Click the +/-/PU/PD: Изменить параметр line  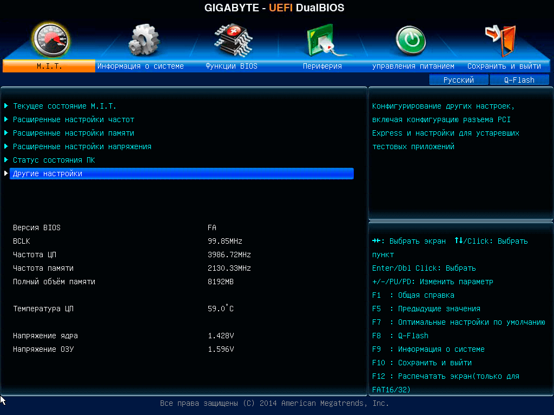tap(432, 282)
